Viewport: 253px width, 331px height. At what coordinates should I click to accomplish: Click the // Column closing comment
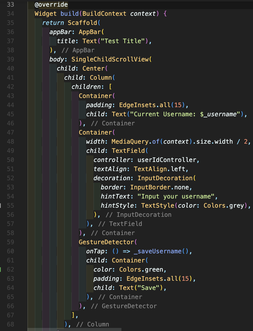[x=93, y=324]
